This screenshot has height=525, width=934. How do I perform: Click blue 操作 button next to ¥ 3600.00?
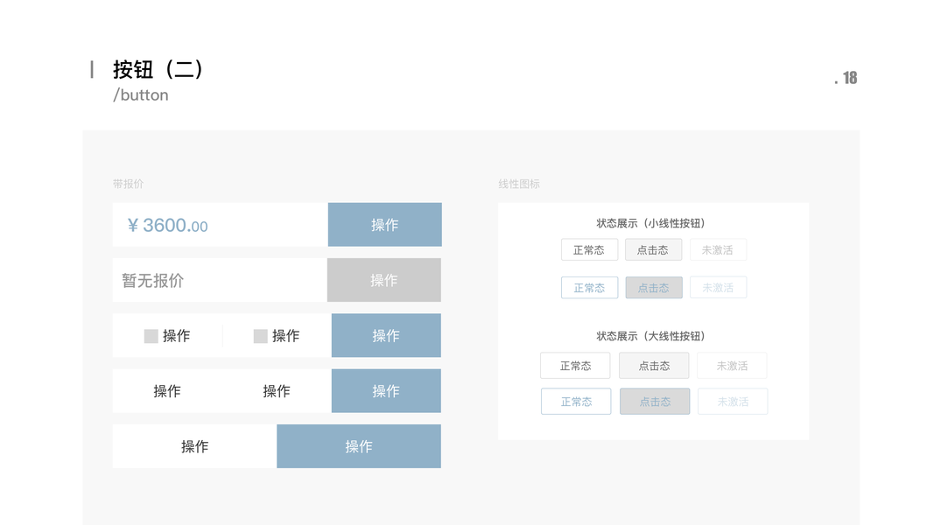point(384,225)
